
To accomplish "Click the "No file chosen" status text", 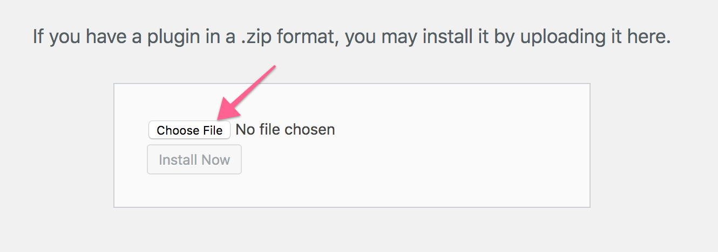I will click(285, 130).
